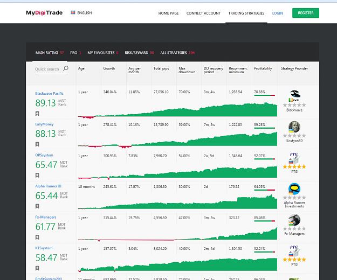337x280 pixels.
Task: Bookmark the Blackwave Pacific strategy
Action: pos(37,114)
